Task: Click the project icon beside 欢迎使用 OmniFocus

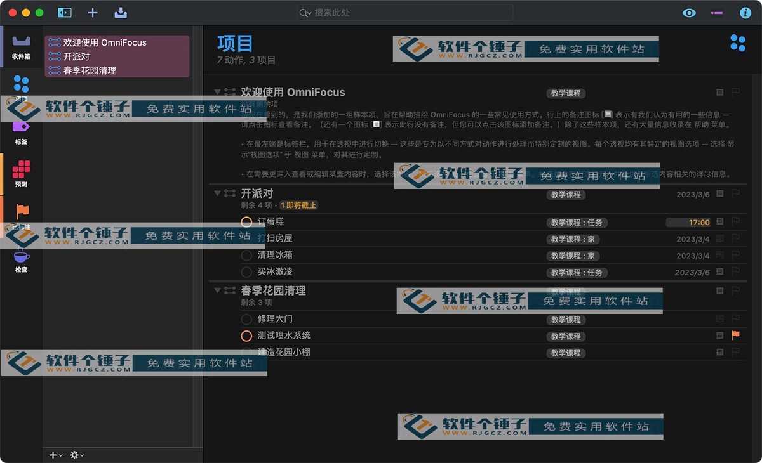Action: (x=230, y=92)
